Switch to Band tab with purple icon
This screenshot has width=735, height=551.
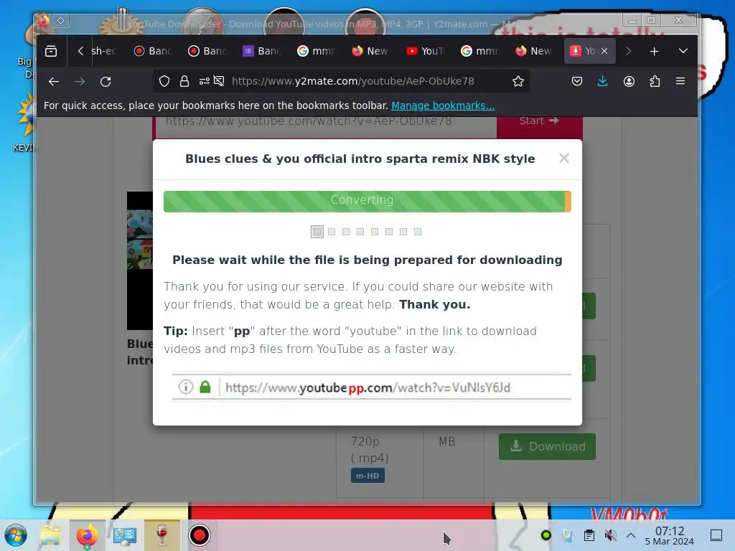click(261, 51)
